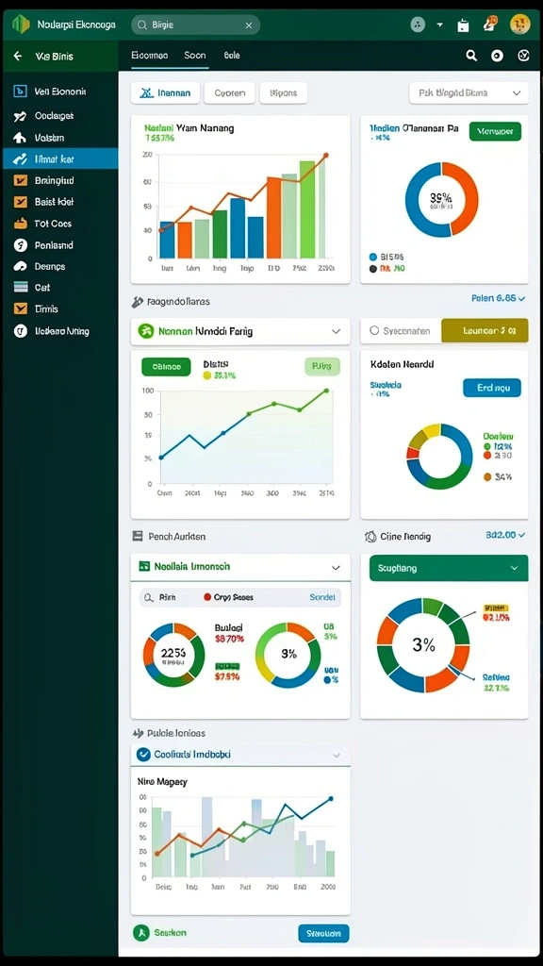This screenshot has height=966, width=543.
Task: Click the green Monsaper button
Action: (496, 131)
